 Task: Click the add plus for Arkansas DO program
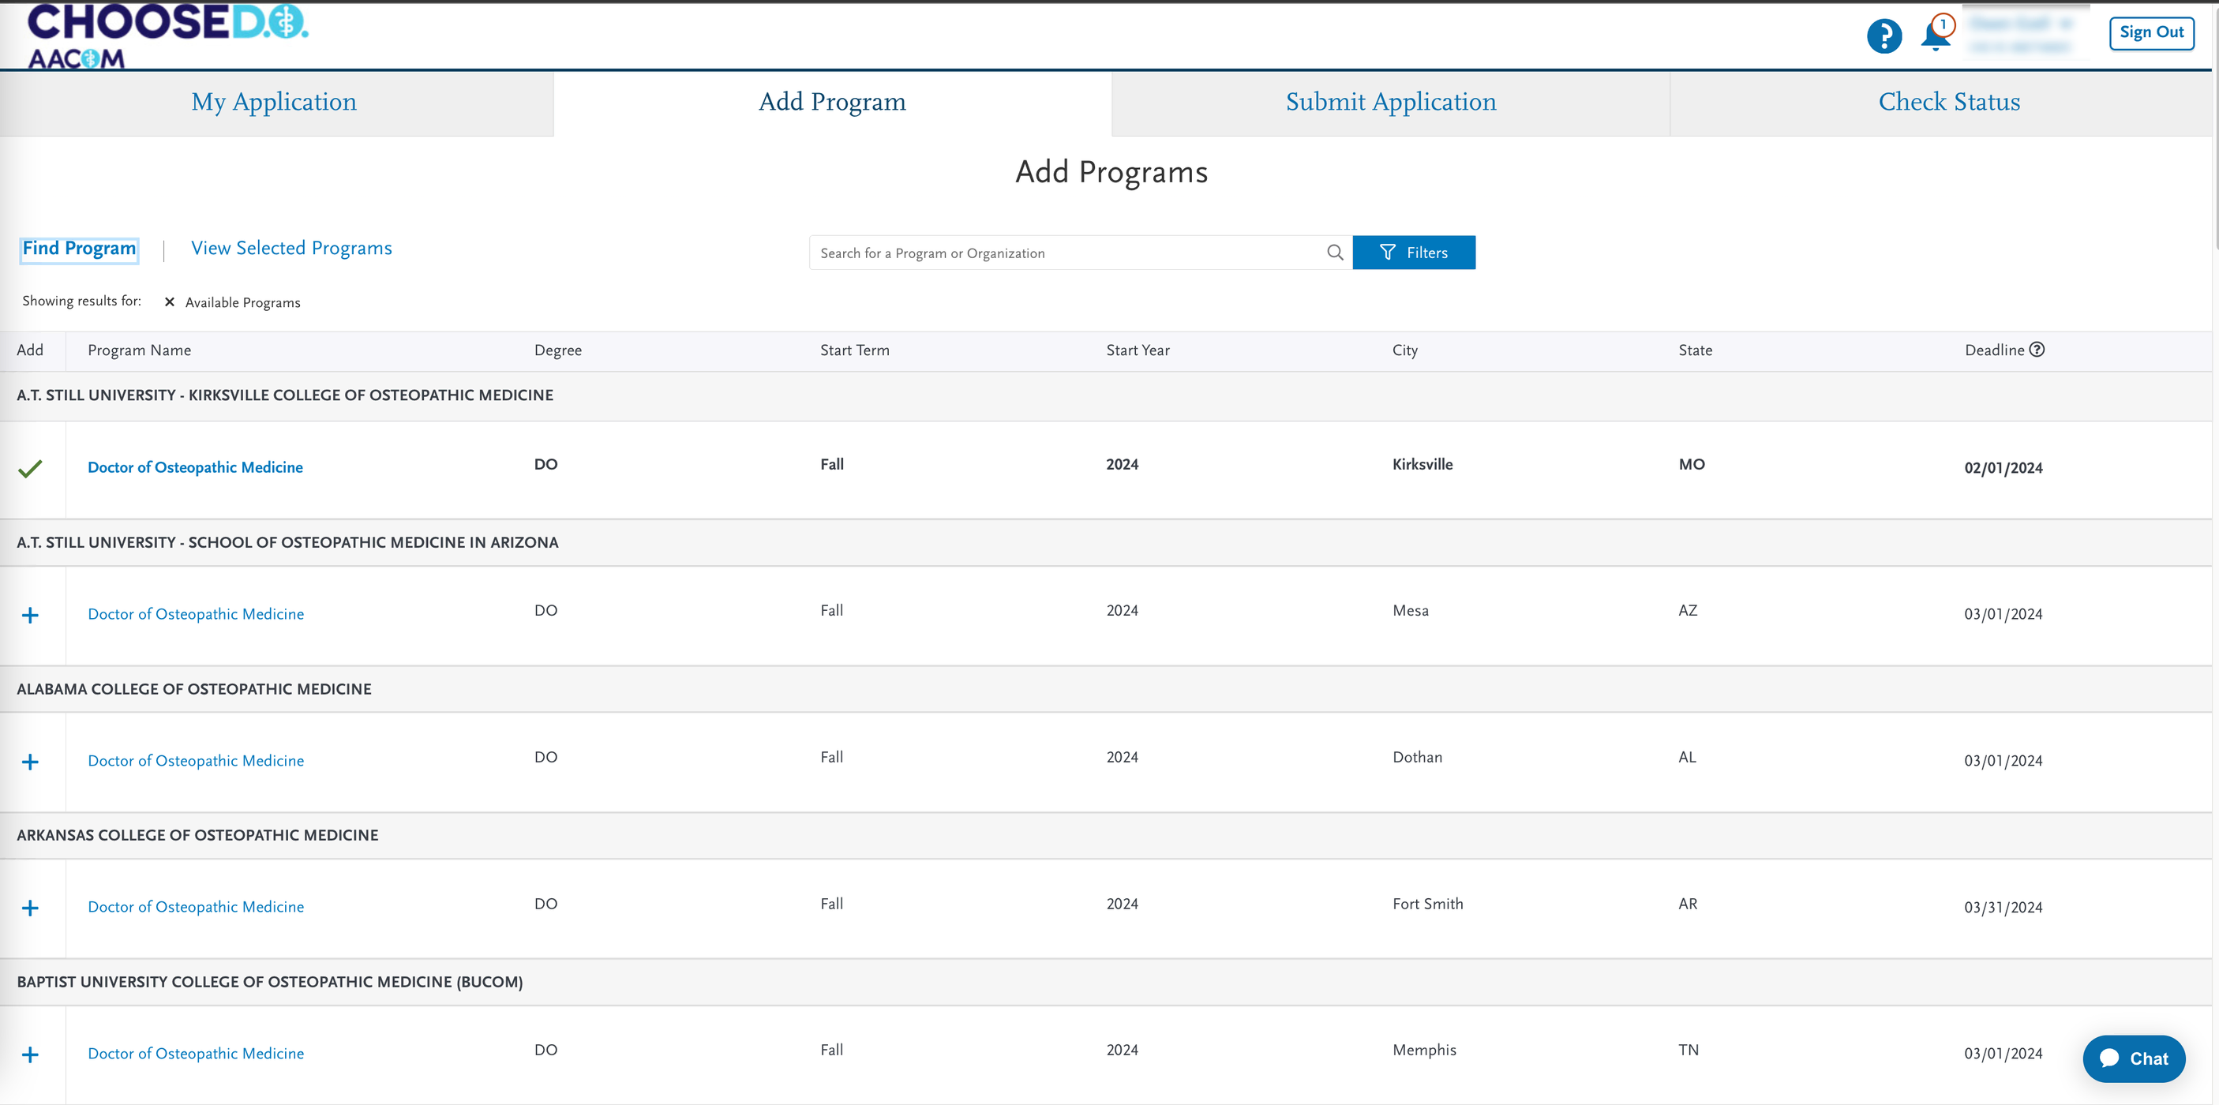point(31,907)
